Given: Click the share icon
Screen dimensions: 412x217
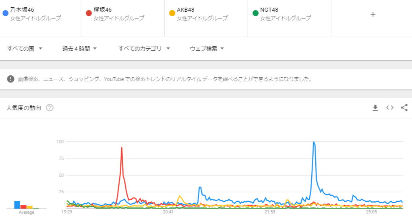Looking at the screenshot, I should (404, 107).
